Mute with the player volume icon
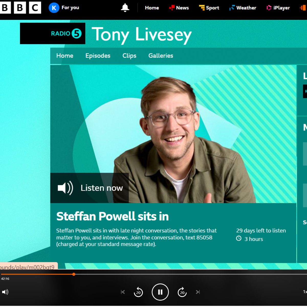The image size is (307, 307). click(5, 292)
